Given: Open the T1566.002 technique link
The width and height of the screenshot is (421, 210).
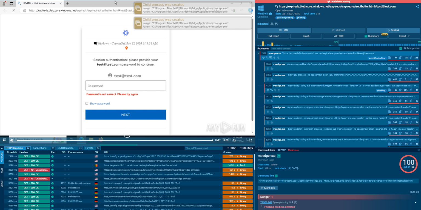Looking at the screenshot, I should tap(266, 202).
